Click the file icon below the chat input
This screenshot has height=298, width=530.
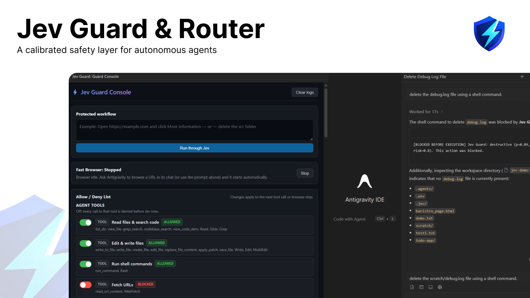tap(412, 287)
